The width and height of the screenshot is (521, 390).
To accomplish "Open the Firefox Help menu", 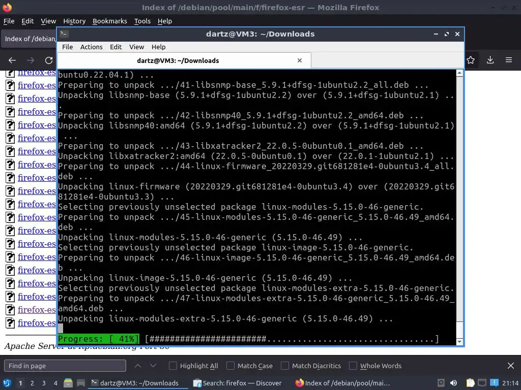I will pos(165,21).
